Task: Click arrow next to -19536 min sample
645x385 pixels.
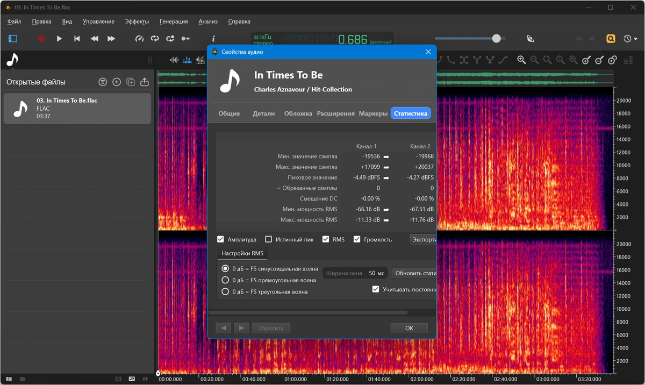Action: click(386, 156)
